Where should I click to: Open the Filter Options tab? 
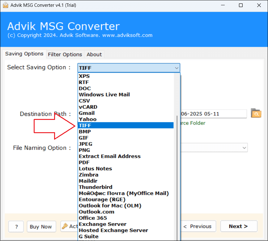pos(65,55)
